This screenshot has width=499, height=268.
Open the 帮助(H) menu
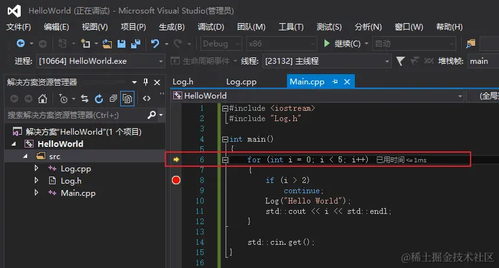tap(449, 27)
